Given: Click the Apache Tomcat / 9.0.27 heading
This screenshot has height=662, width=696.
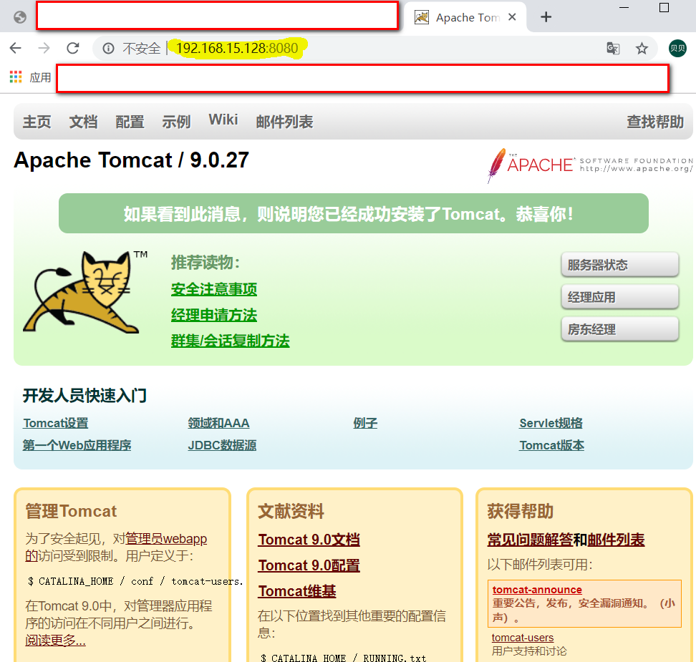Looking at the screenshot, I should pos(131,160).
